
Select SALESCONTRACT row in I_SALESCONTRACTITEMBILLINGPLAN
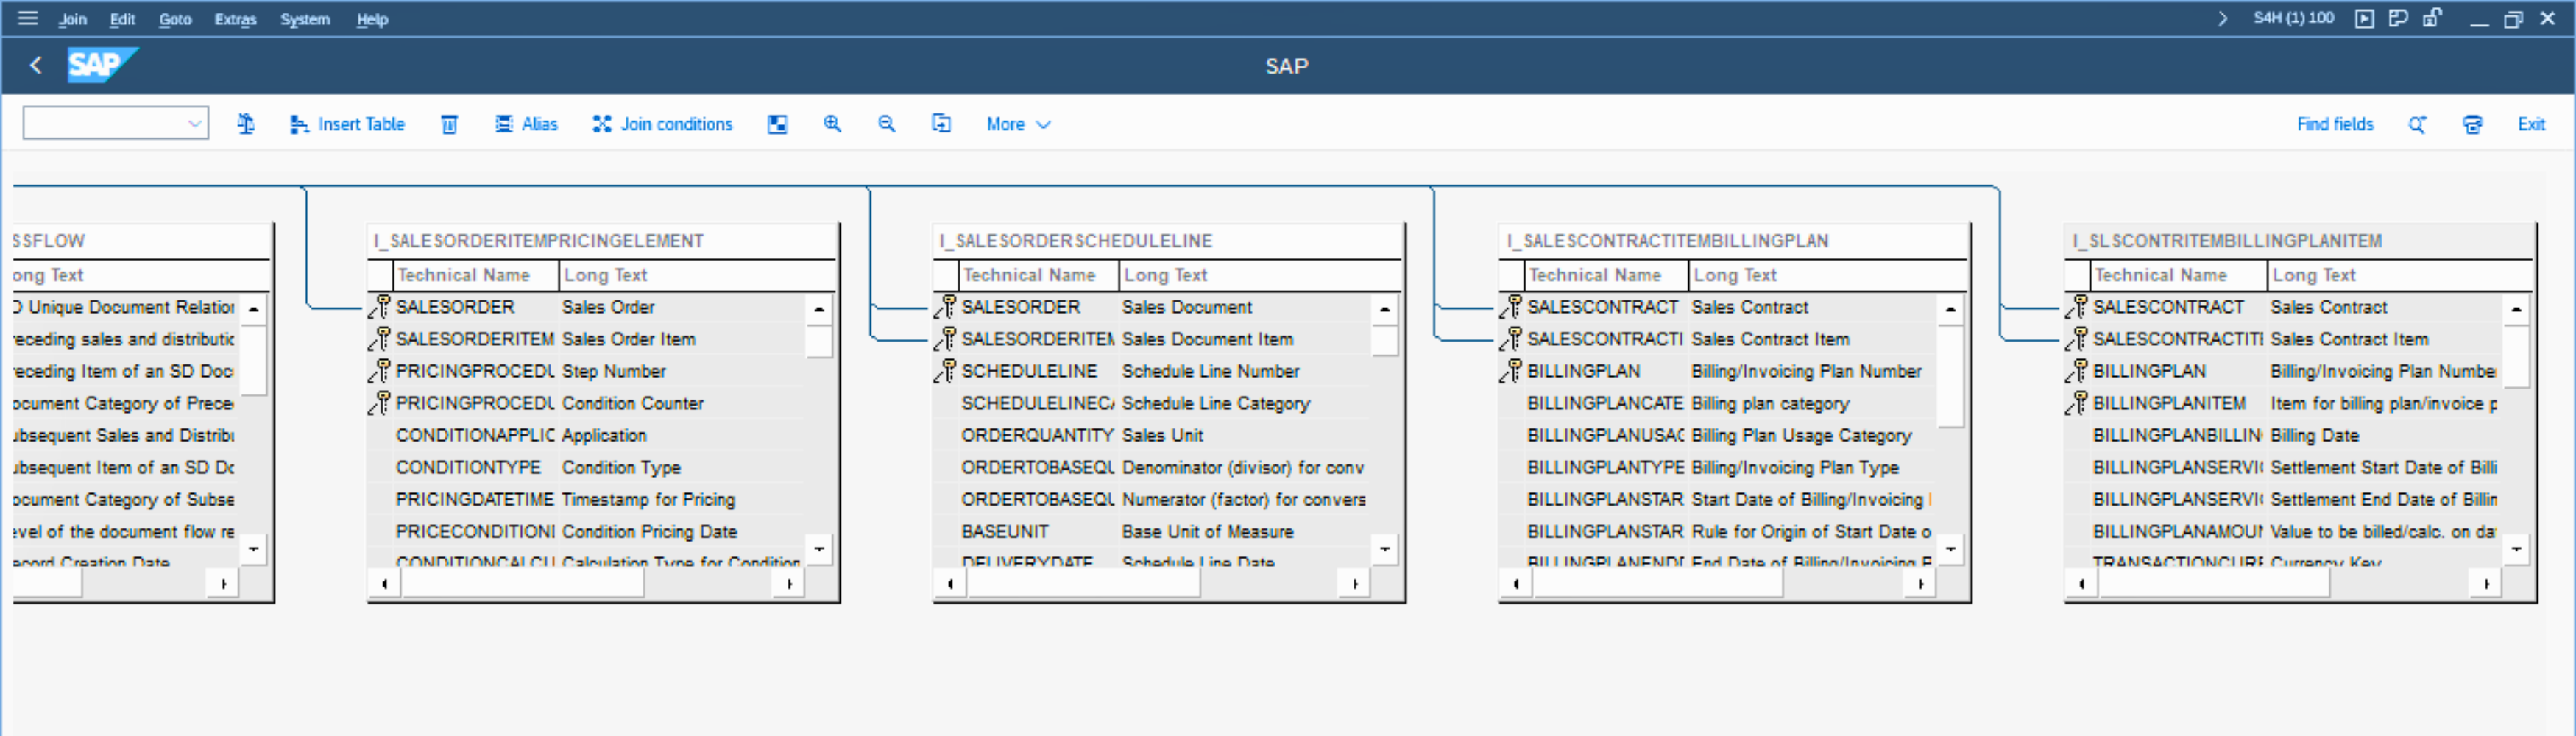[x=1602, y=307]
